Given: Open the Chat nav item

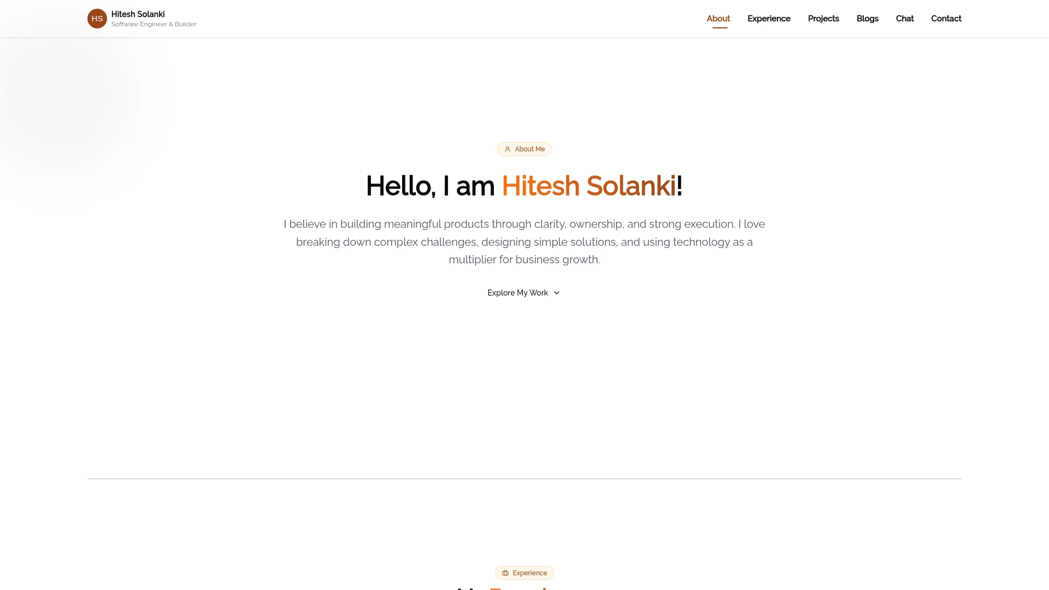Looking at the screenshot, I should [905, 19].
